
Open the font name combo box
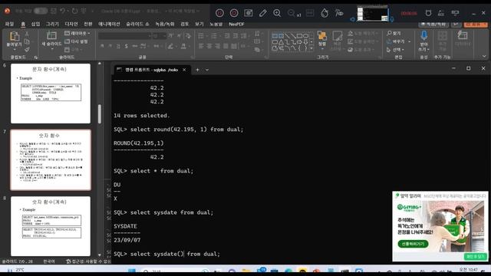(x=124, y=36)
